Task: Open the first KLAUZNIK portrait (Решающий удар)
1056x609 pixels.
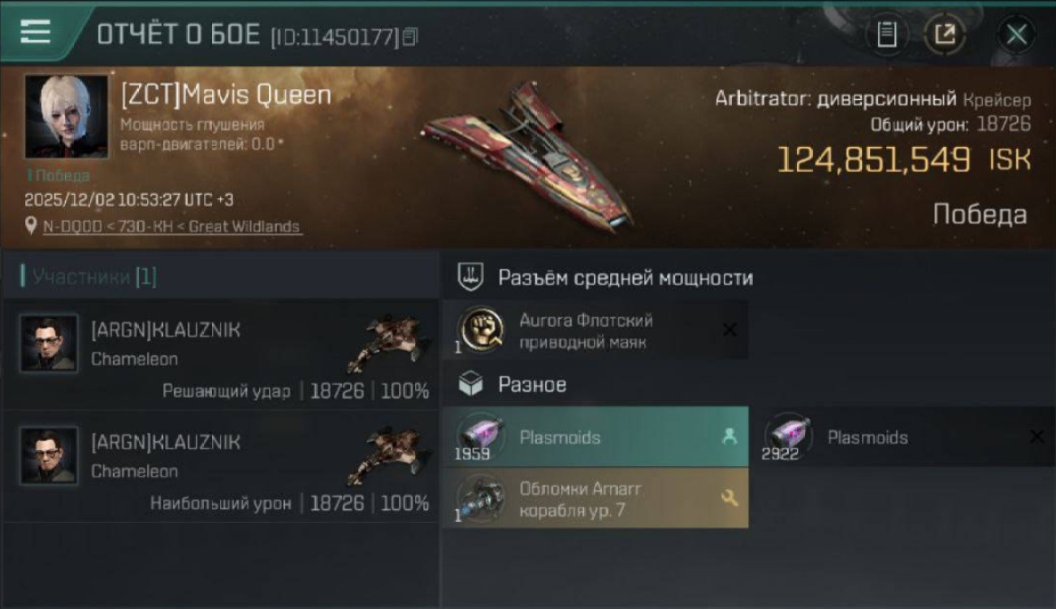Action: (49, 343)
